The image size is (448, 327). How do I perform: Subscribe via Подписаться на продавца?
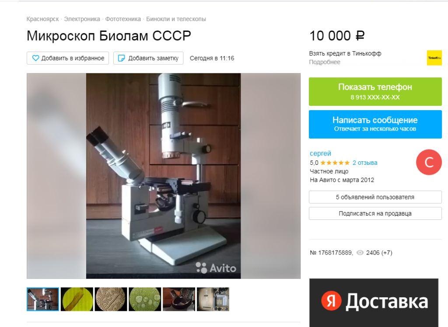coord(375,213)
